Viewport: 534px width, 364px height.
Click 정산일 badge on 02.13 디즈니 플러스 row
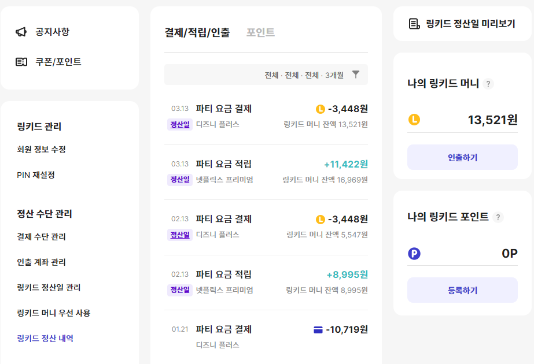(180, 235)
